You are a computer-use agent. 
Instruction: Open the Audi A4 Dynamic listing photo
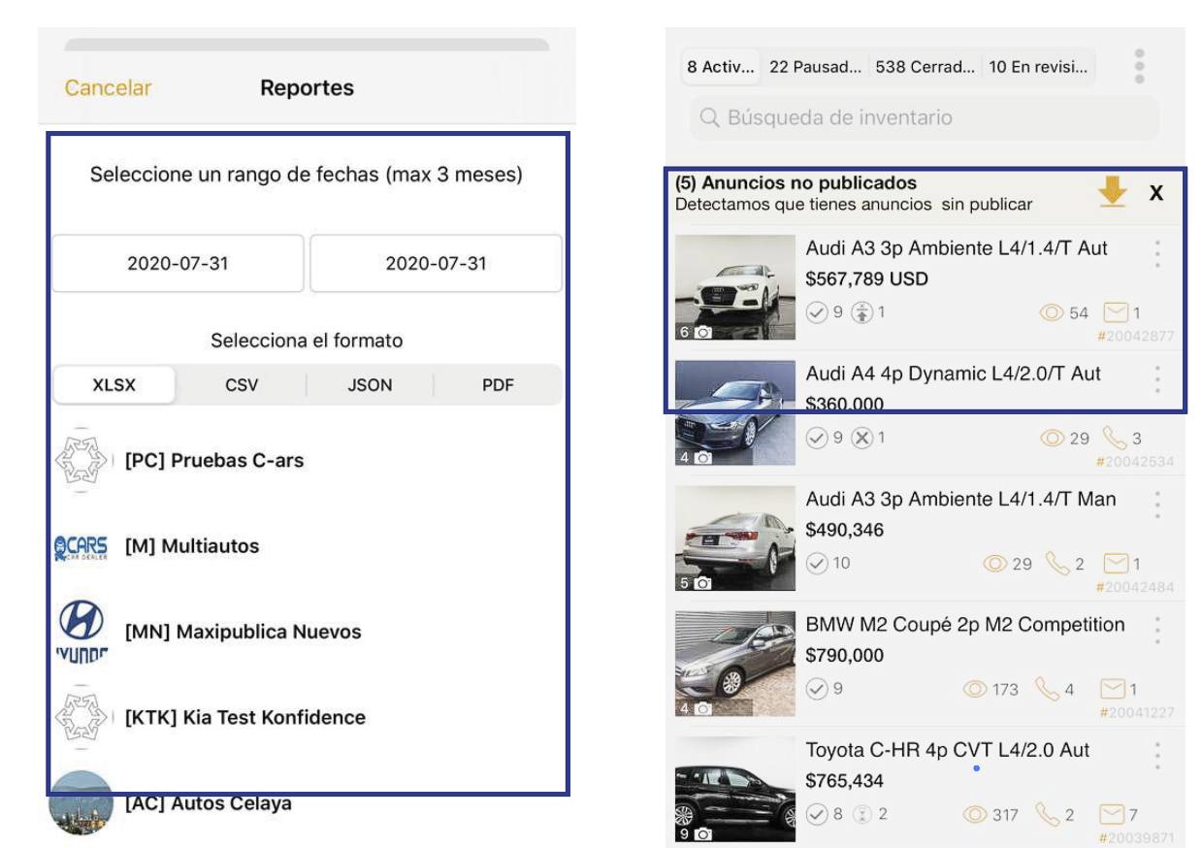click(735, 412)
